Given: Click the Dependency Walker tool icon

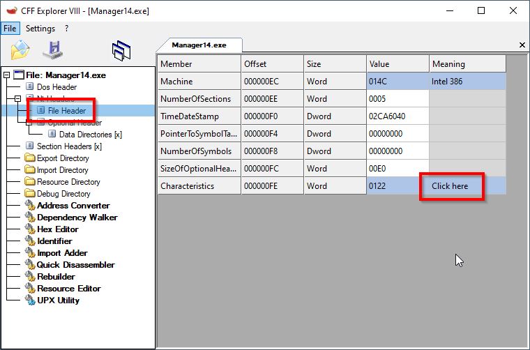Looking at the screenshot, I should point(30,217).
